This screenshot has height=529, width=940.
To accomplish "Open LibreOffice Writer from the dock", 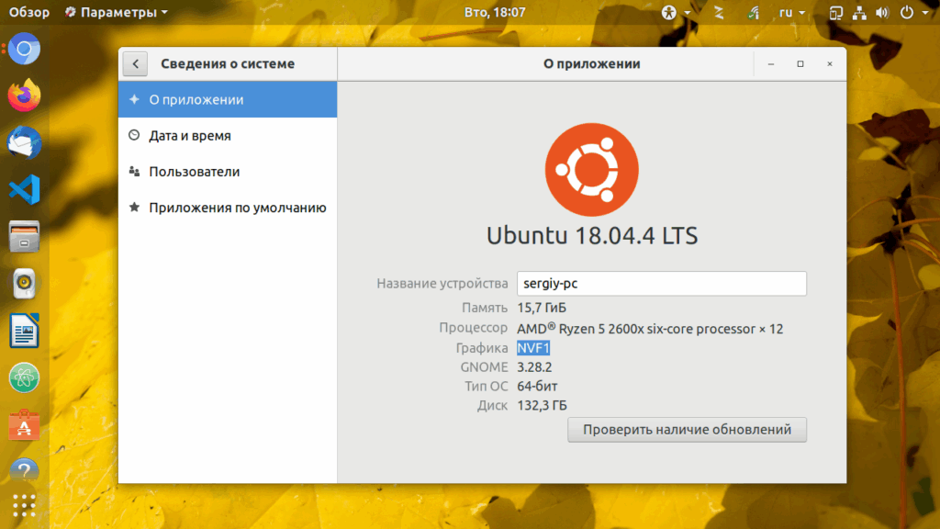I will pos(24,331).
